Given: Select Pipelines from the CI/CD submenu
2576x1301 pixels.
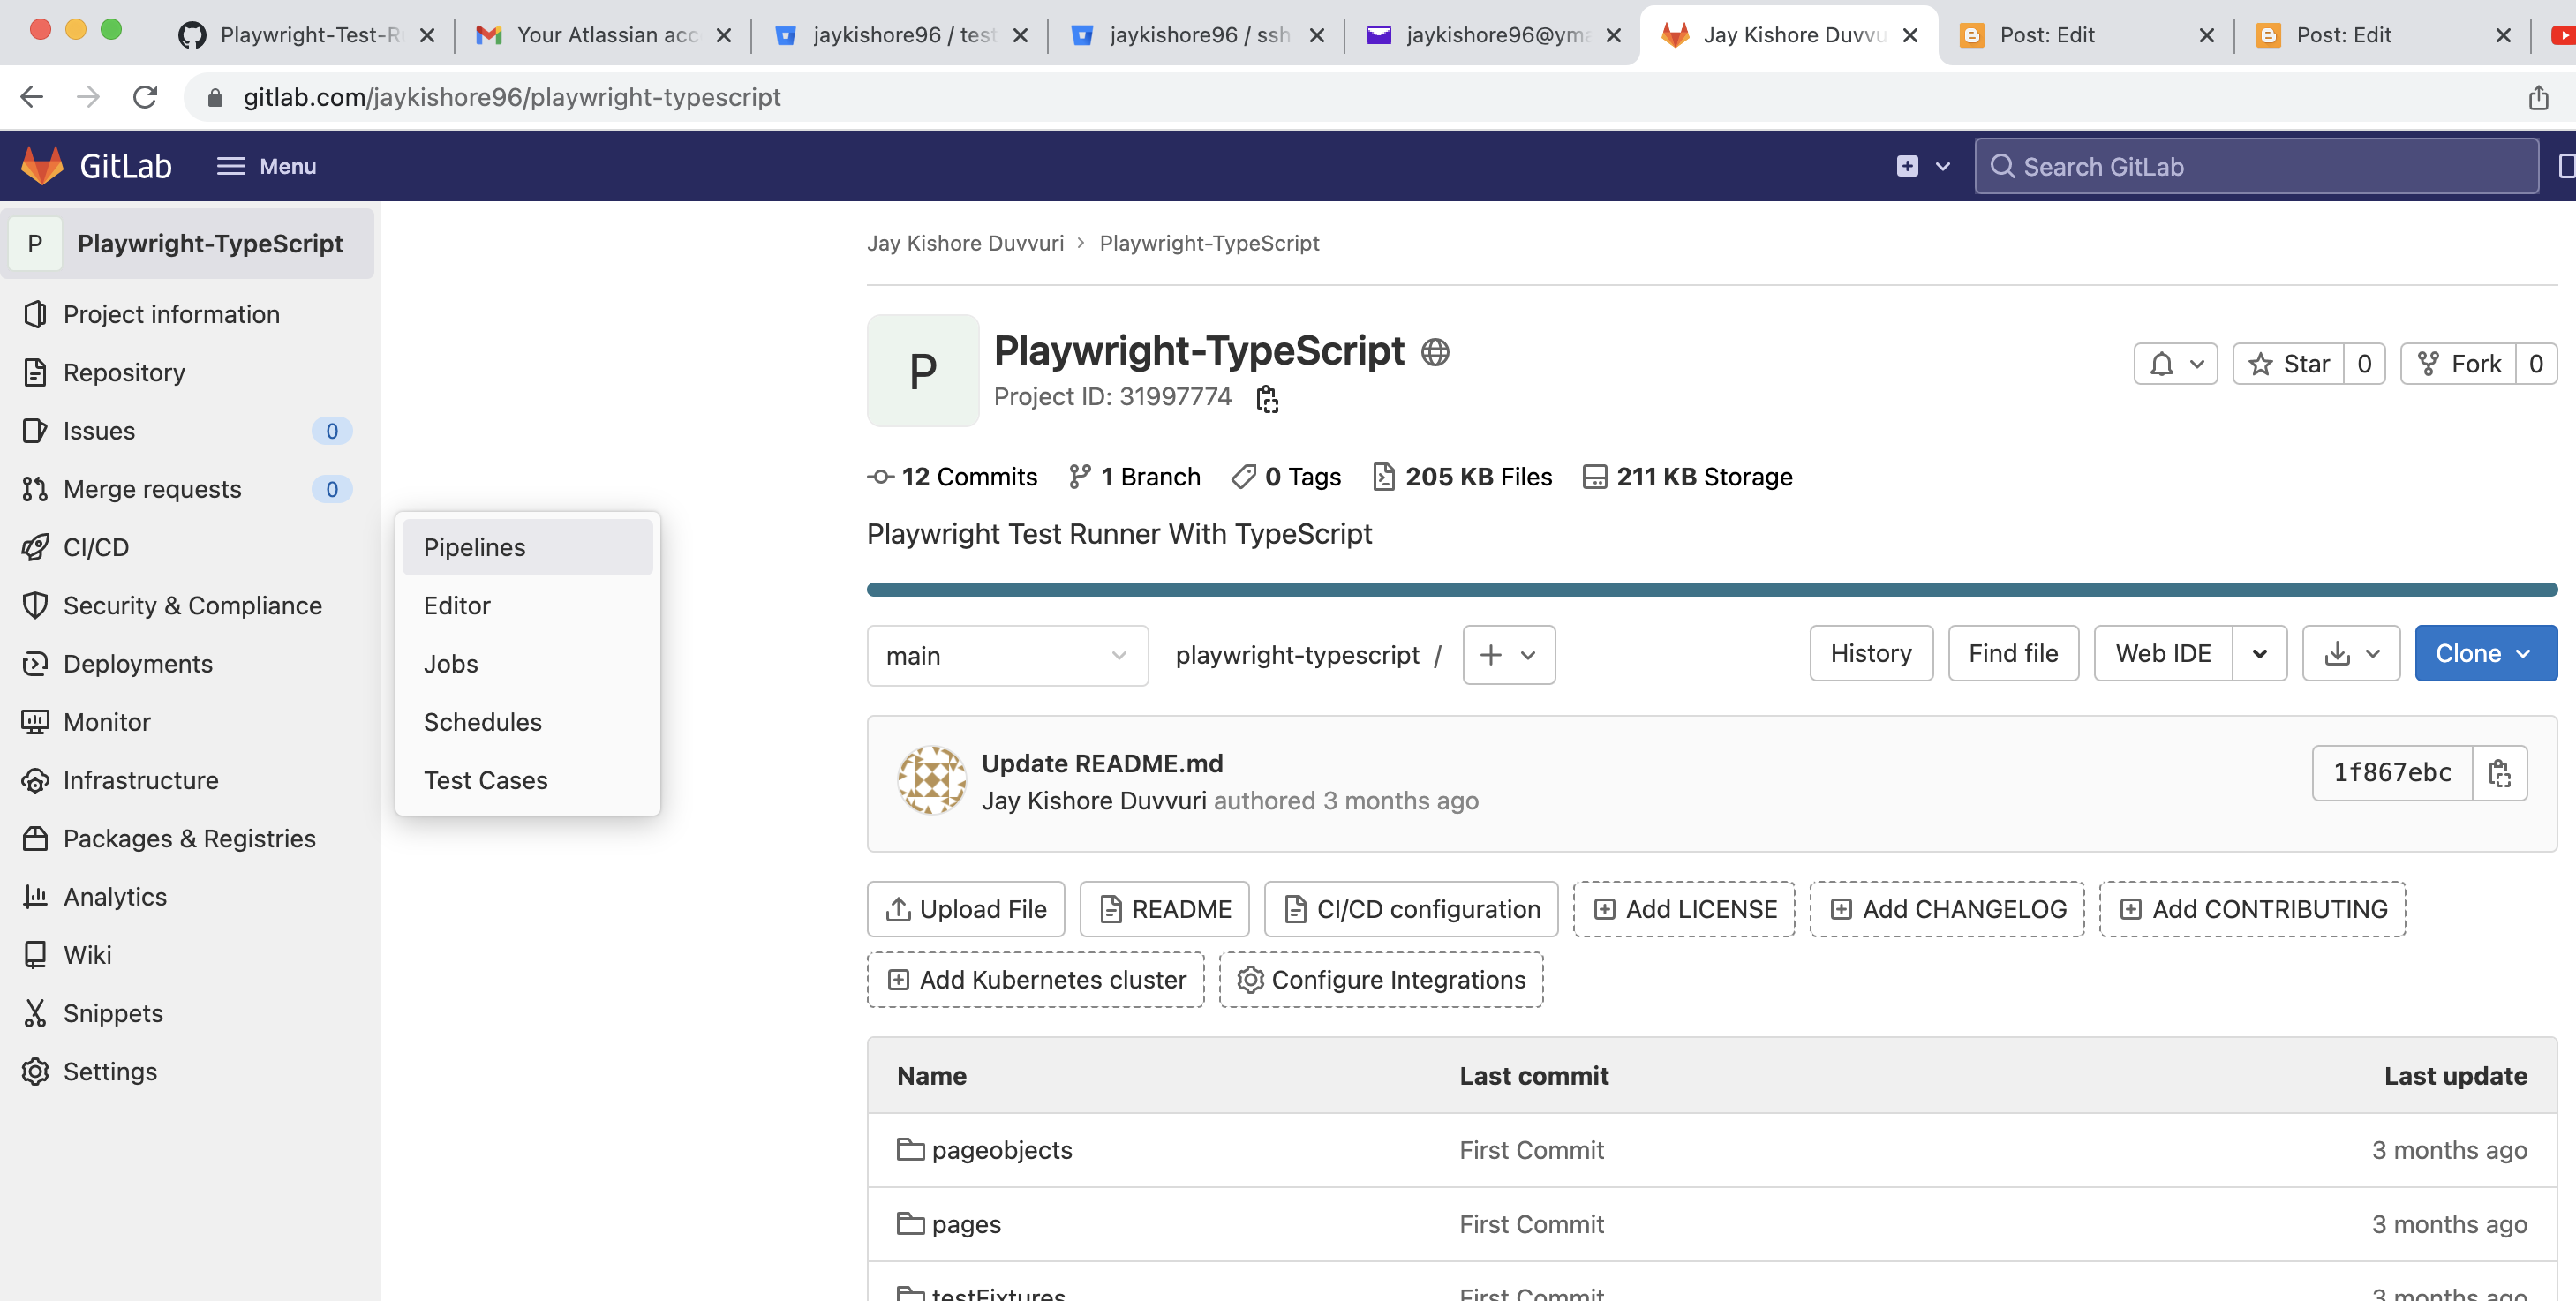Looking at the screenshot, I should [x=474, y=547].
